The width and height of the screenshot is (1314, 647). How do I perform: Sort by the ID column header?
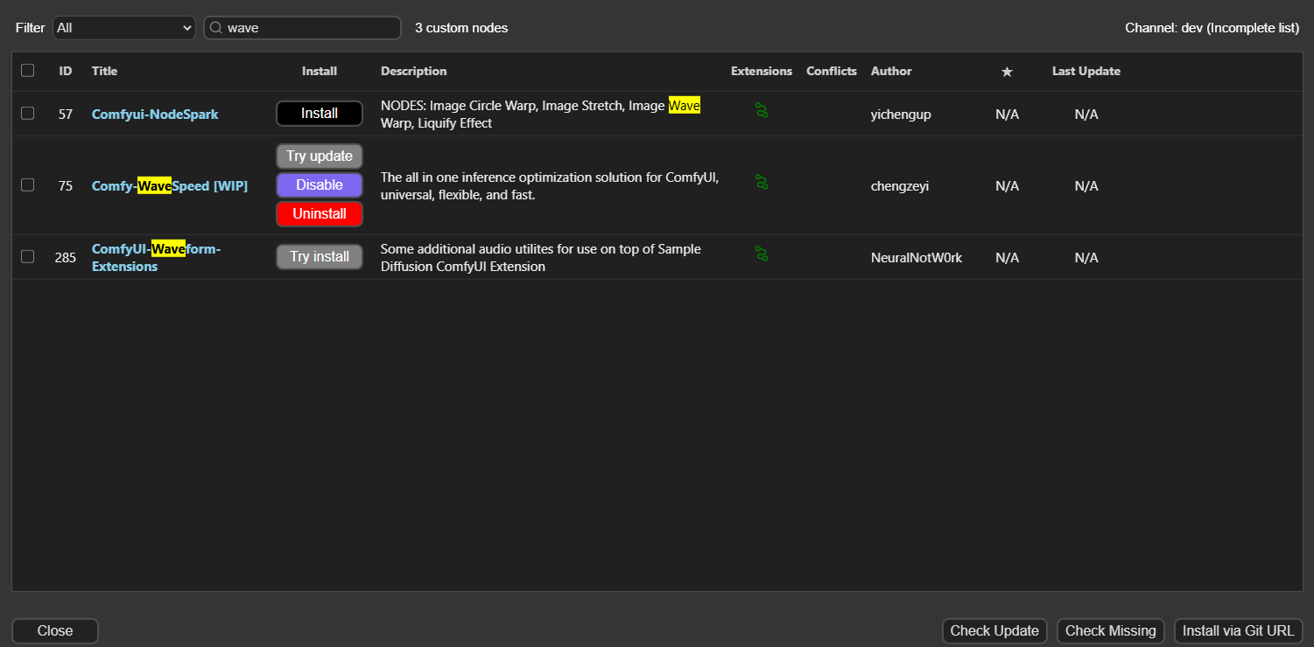66,71
